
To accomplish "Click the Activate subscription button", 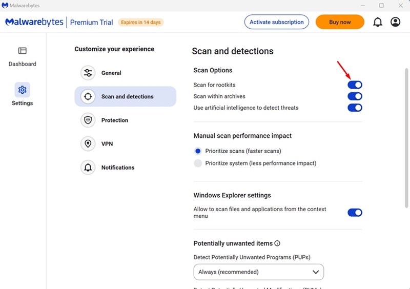I will coord(276,22).
